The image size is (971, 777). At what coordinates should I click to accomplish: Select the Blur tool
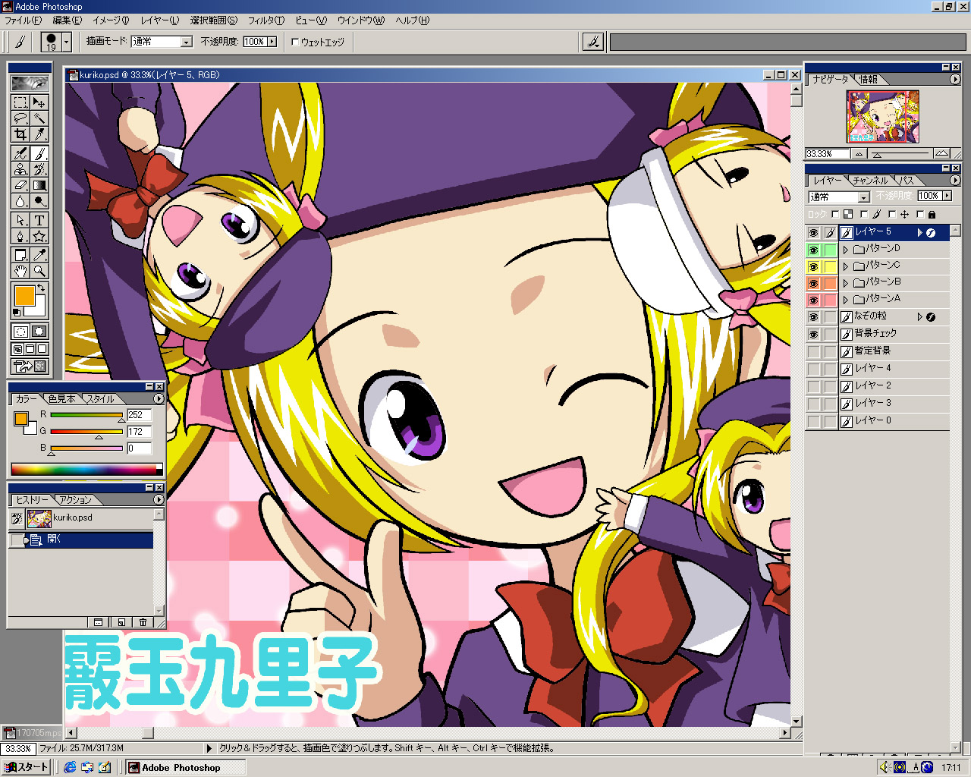tap(20, 201)
